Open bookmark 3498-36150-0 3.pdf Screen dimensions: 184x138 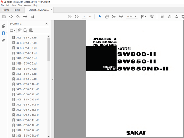27,48
